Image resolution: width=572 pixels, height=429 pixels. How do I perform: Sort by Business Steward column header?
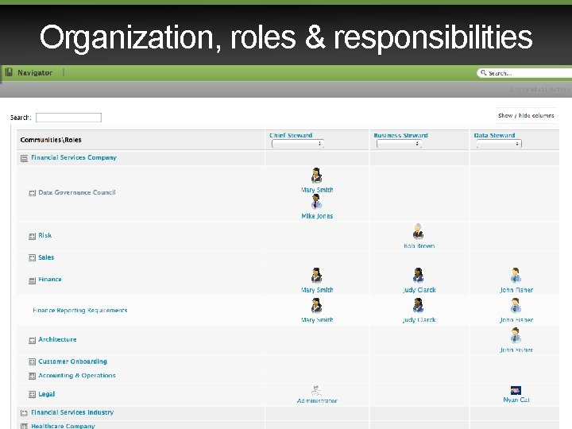[400, 135]
